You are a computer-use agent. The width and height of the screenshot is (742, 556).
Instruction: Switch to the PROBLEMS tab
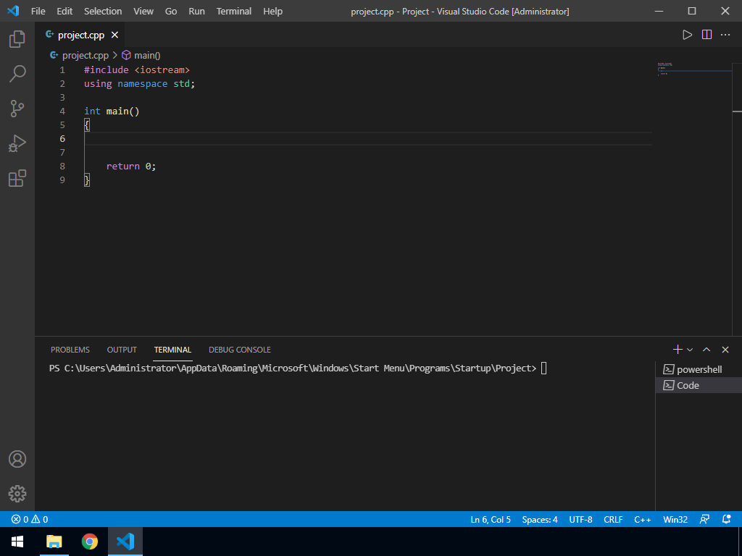[x=70, y=350]
